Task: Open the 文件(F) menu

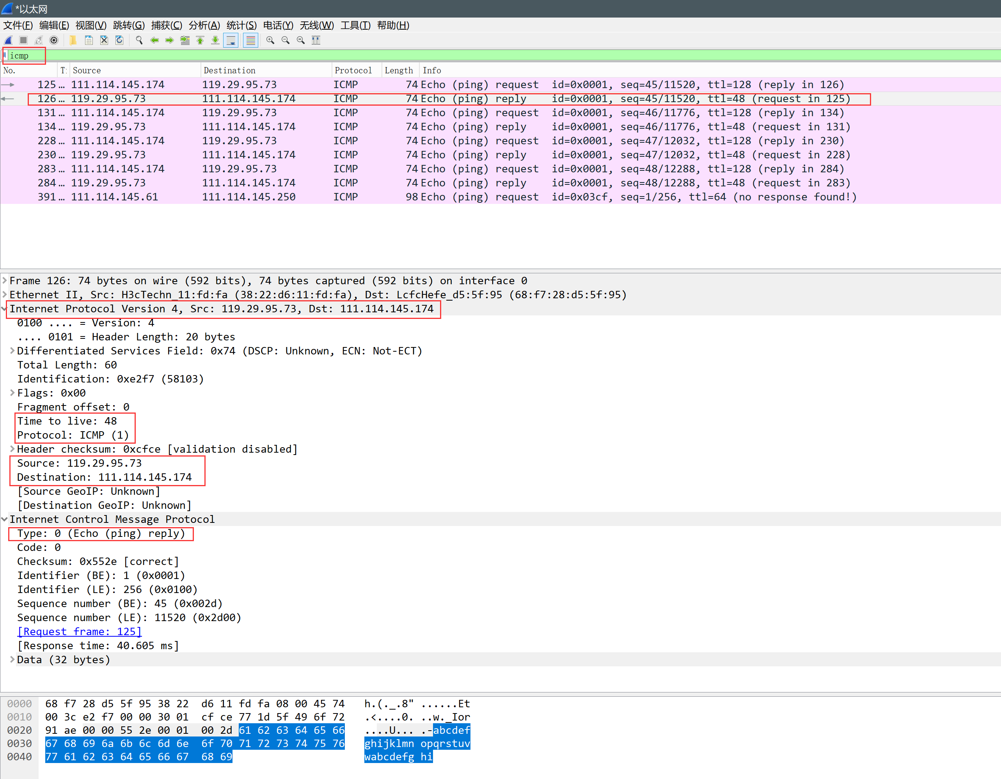Action: pyautogui.click(x=18, y=25)
